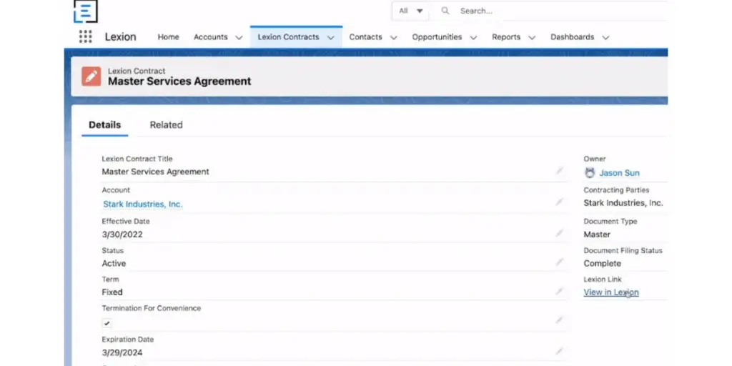Open the Opportunities tab
This screenshot has height=366, width=732.
pos(437,37)
